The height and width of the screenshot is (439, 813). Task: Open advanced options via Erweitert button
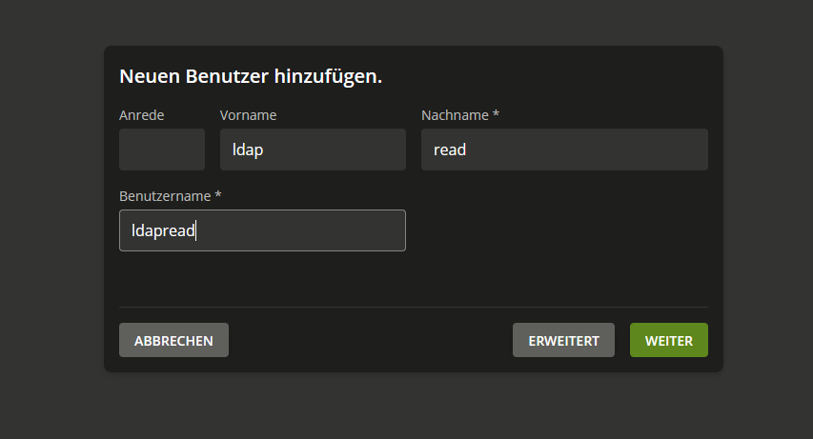click(x=563, y=340)
